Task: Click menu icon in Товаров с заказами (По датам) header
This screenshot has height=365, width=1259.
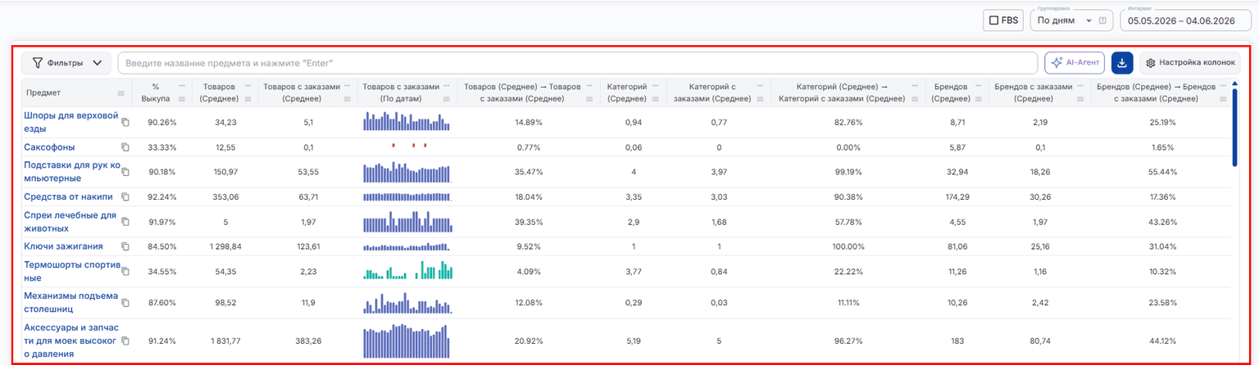Action: (x=447, y=99)
